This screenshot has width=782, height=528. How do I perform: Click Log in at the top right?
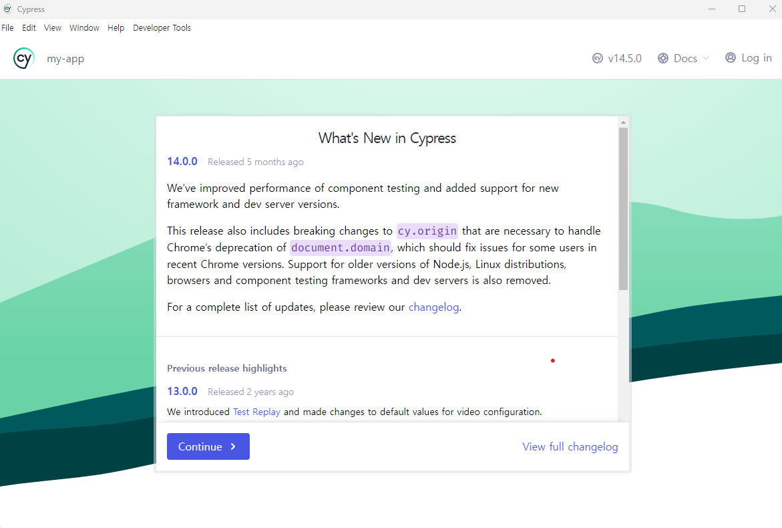(748, 58)
